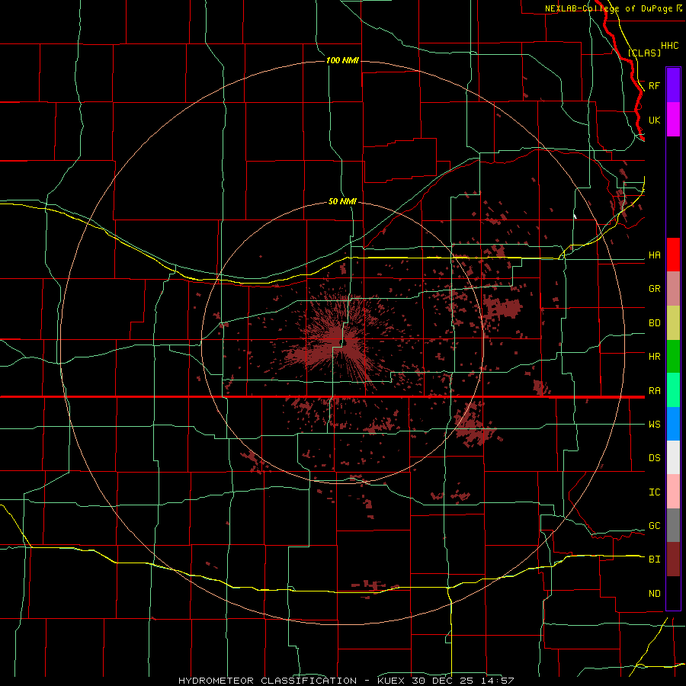Click the BI legend label
The image size is (686, 686).
click(654, 559)
